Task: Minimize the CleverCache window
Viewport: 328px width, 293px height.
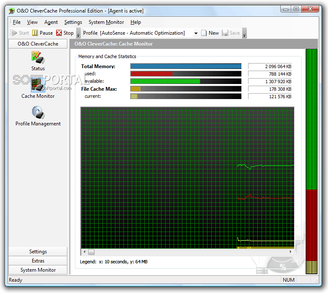Action: click(286, 9)
